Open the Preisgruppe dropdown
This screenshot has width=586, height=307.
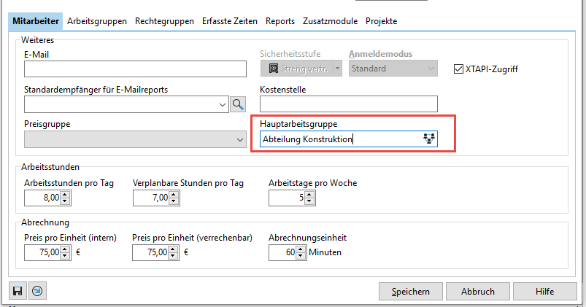(x=239, y=139)
